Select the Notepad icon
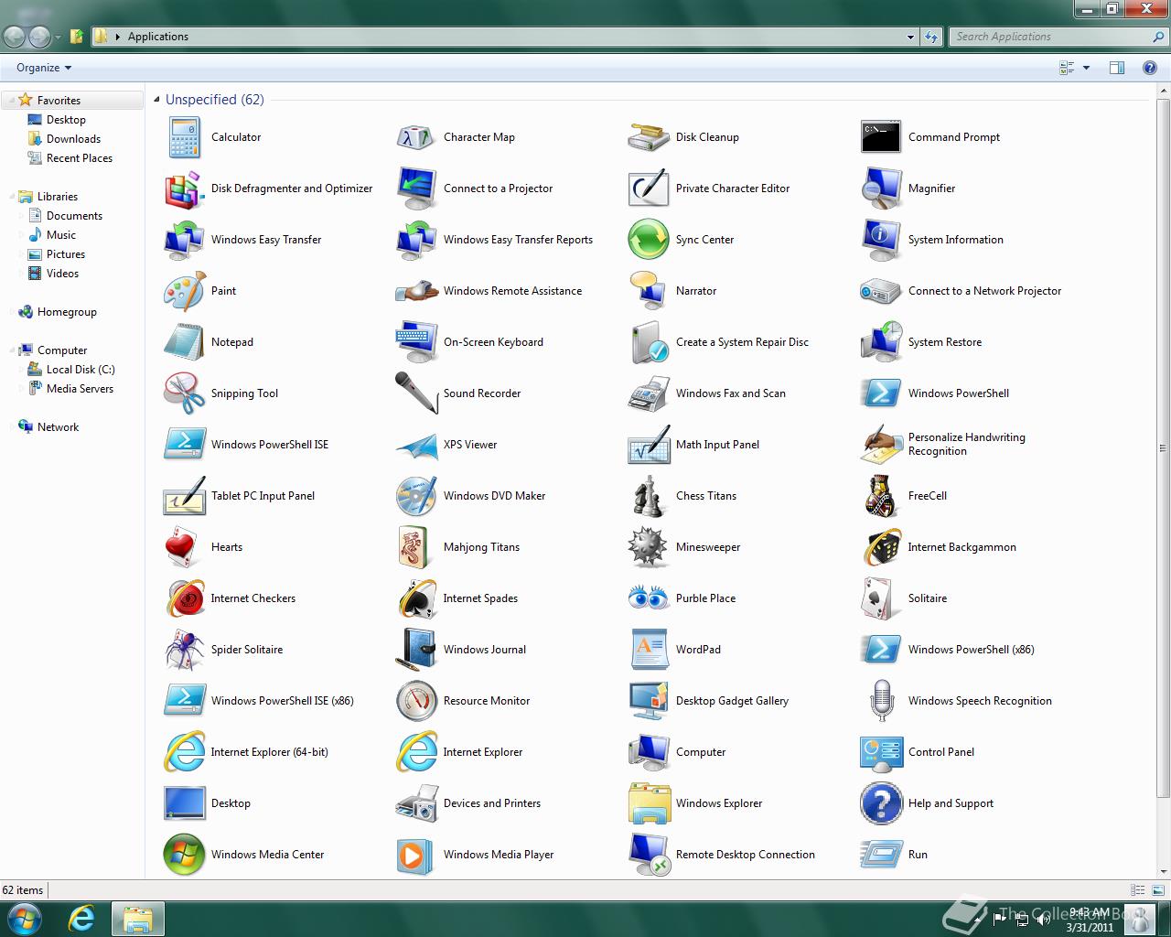 click(x=185, y=342)
